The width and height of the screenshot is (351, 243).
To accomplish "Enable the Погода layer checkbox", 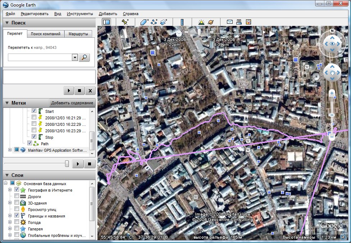I will coord(17,222).
